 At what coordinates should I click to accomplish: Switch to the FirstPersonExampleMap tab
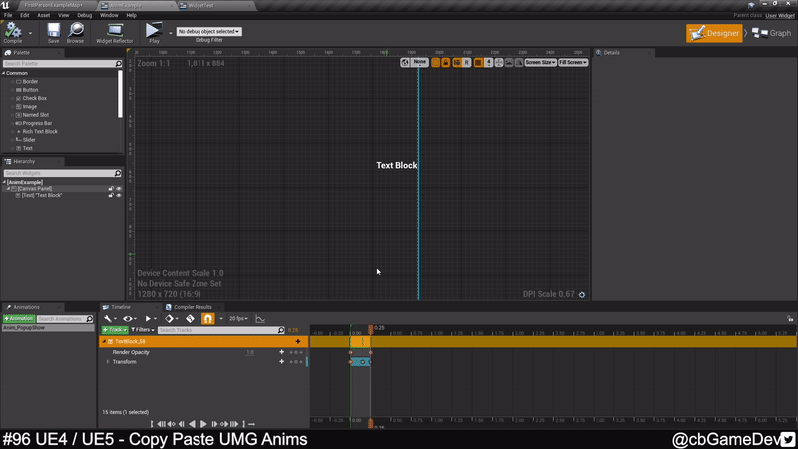click(x=53, y=5)
